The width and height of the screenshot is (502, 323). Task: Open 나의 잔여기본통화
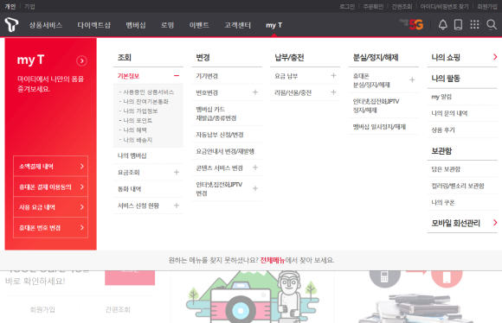tap(145, 102)
